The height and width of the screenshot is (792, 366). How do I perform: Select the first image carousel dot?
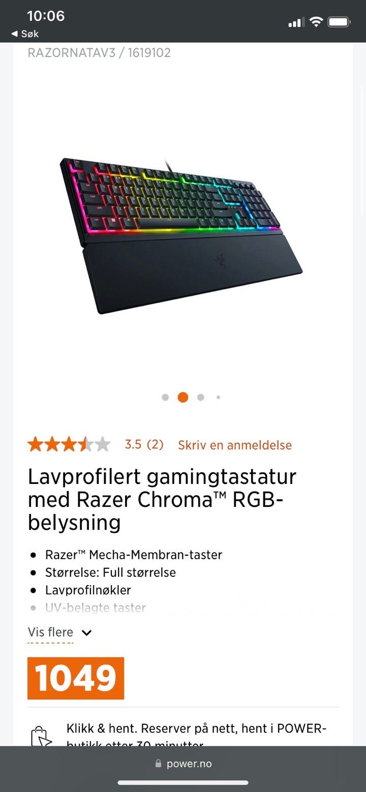[165, 398]
